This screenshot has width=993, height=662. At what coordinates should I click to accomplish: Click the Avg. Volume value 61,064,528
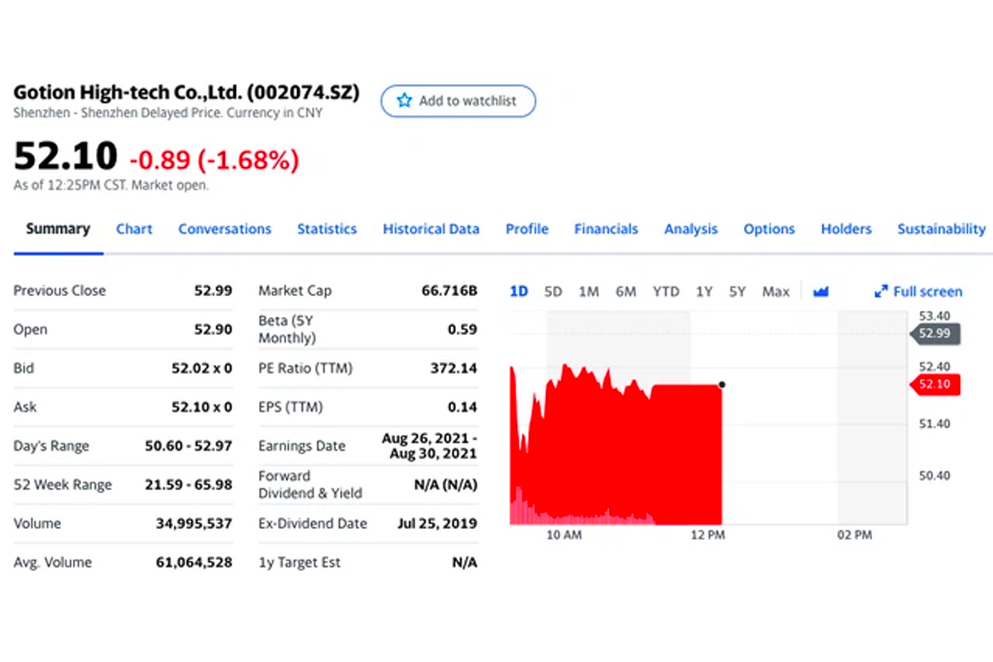tap(194, 563)
